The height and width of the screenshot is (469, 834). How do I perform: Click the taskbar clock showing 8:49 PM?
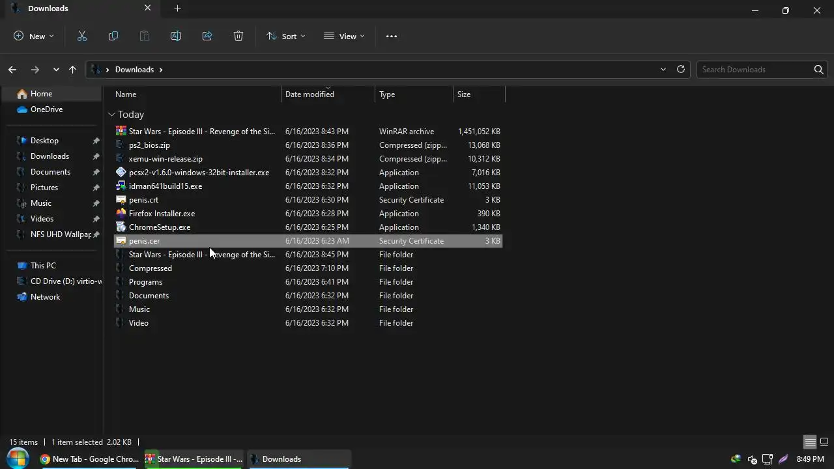click(810, 459)
